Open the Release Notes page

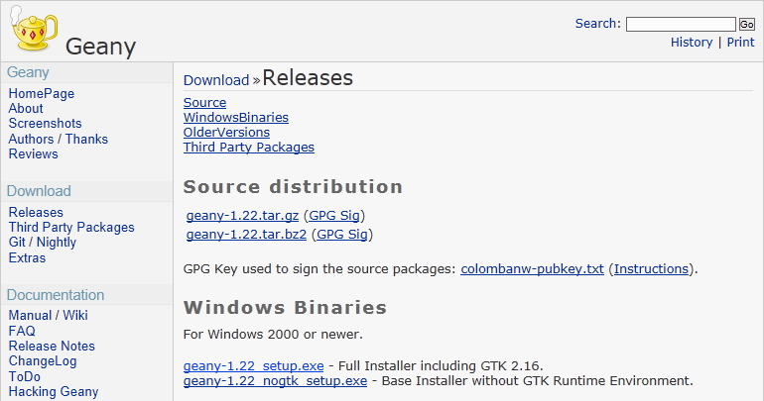[52, 347]
